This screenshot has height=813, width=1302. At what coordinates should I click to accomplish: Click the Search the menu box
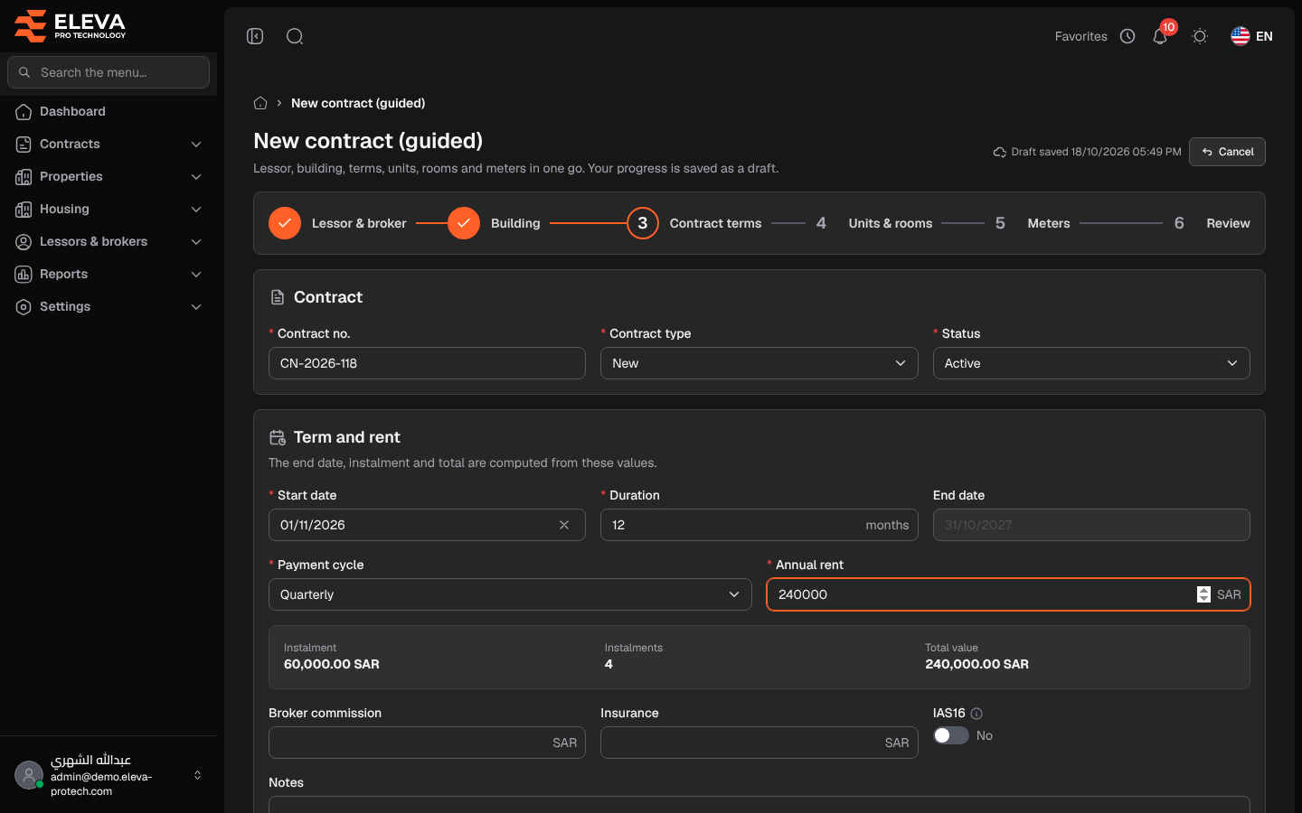[108, 72]
